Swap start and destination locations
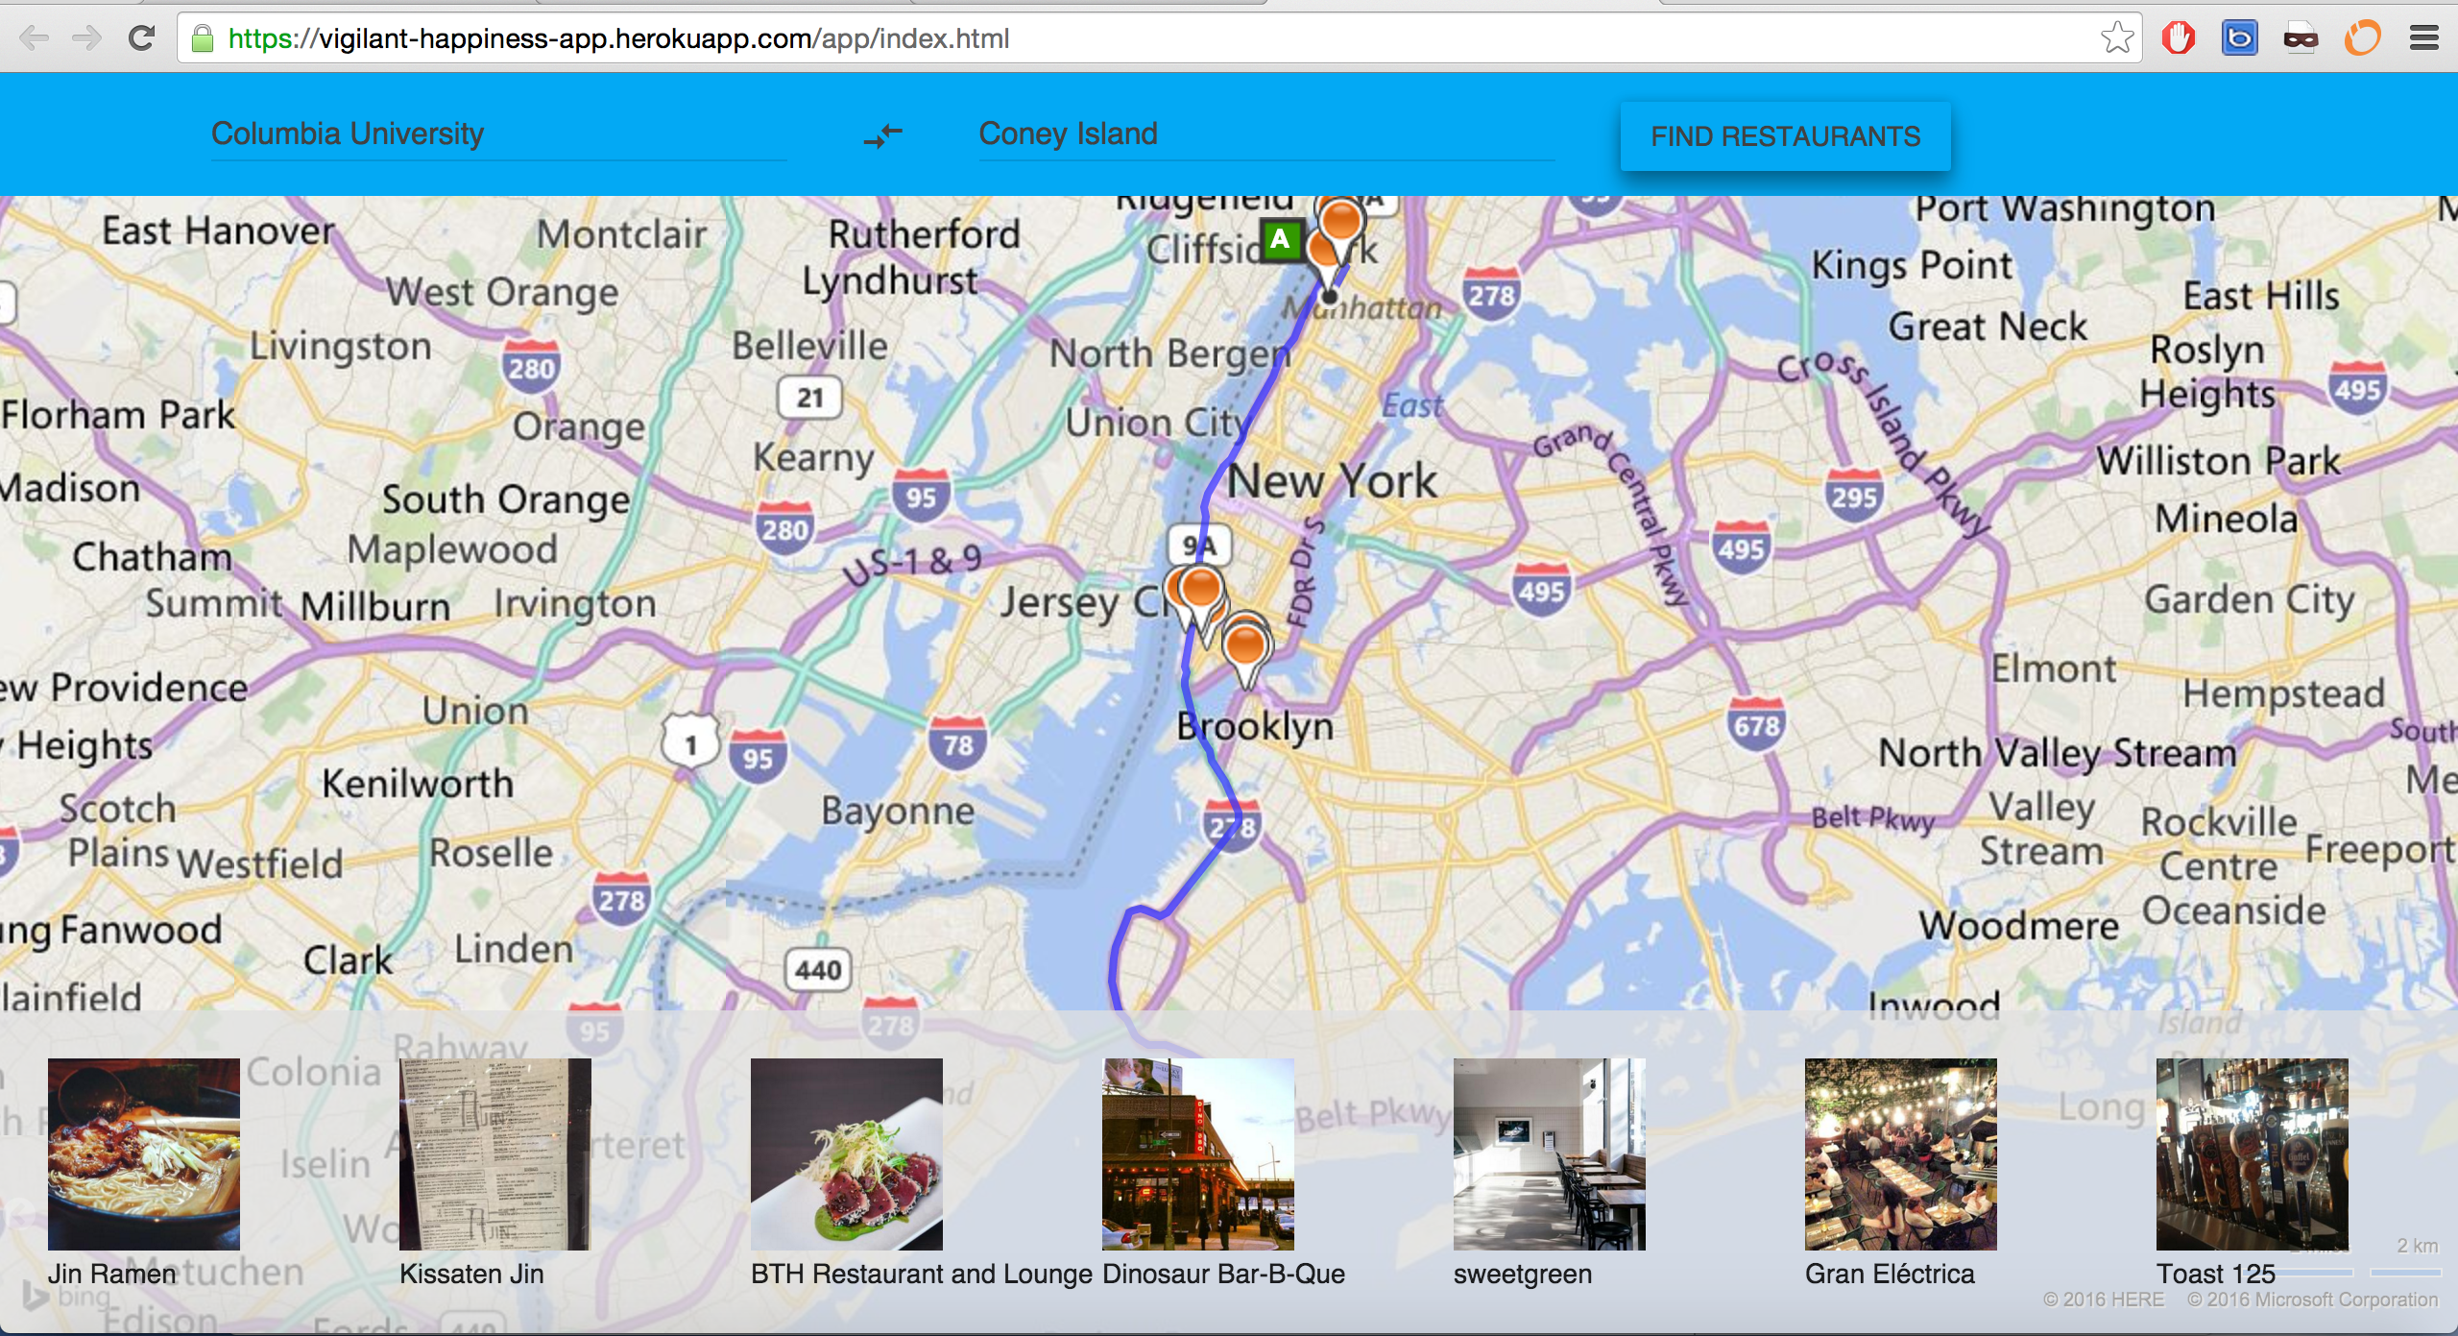The image size is (2458, 1336). 882,135
